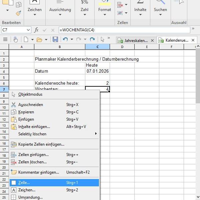This screenshot has width=200, height=200.
Task: Click the function fx icon in formula bar
Action: pos(37,30)
